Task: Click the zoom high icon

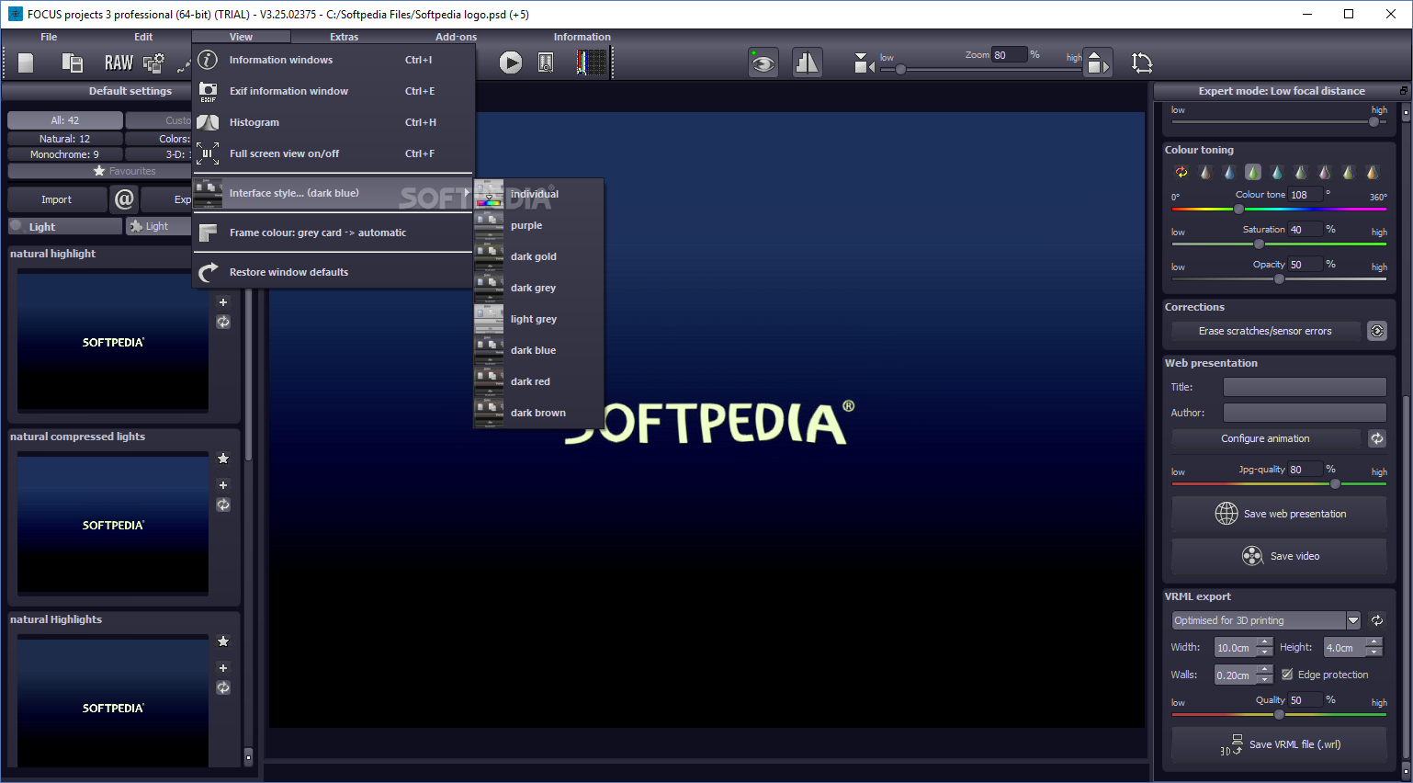Action: click(1098, 62)
